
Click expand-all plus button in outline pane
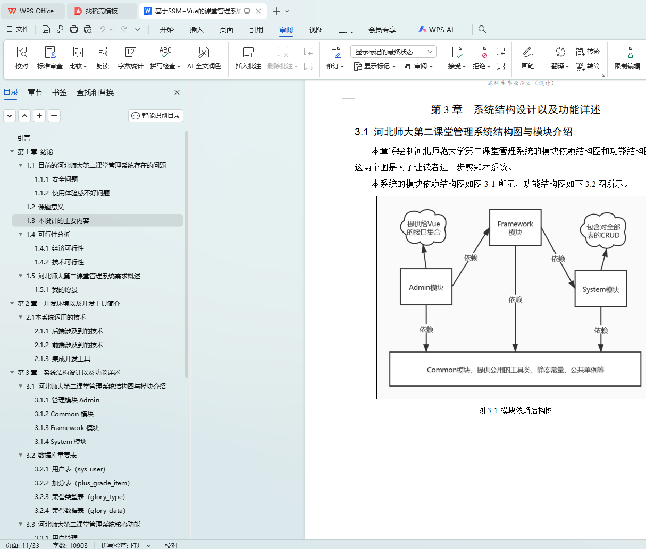(39, 116)
